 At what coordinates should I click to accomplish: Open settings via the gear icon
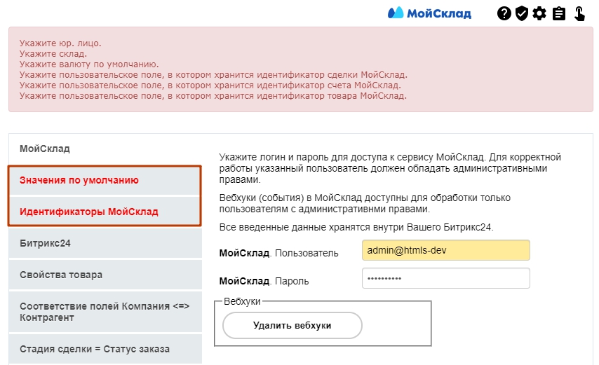click(539, 13)
